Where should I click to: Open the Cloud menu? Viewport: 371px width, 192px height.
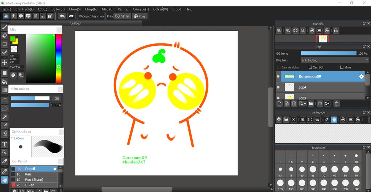coord(177,9)
